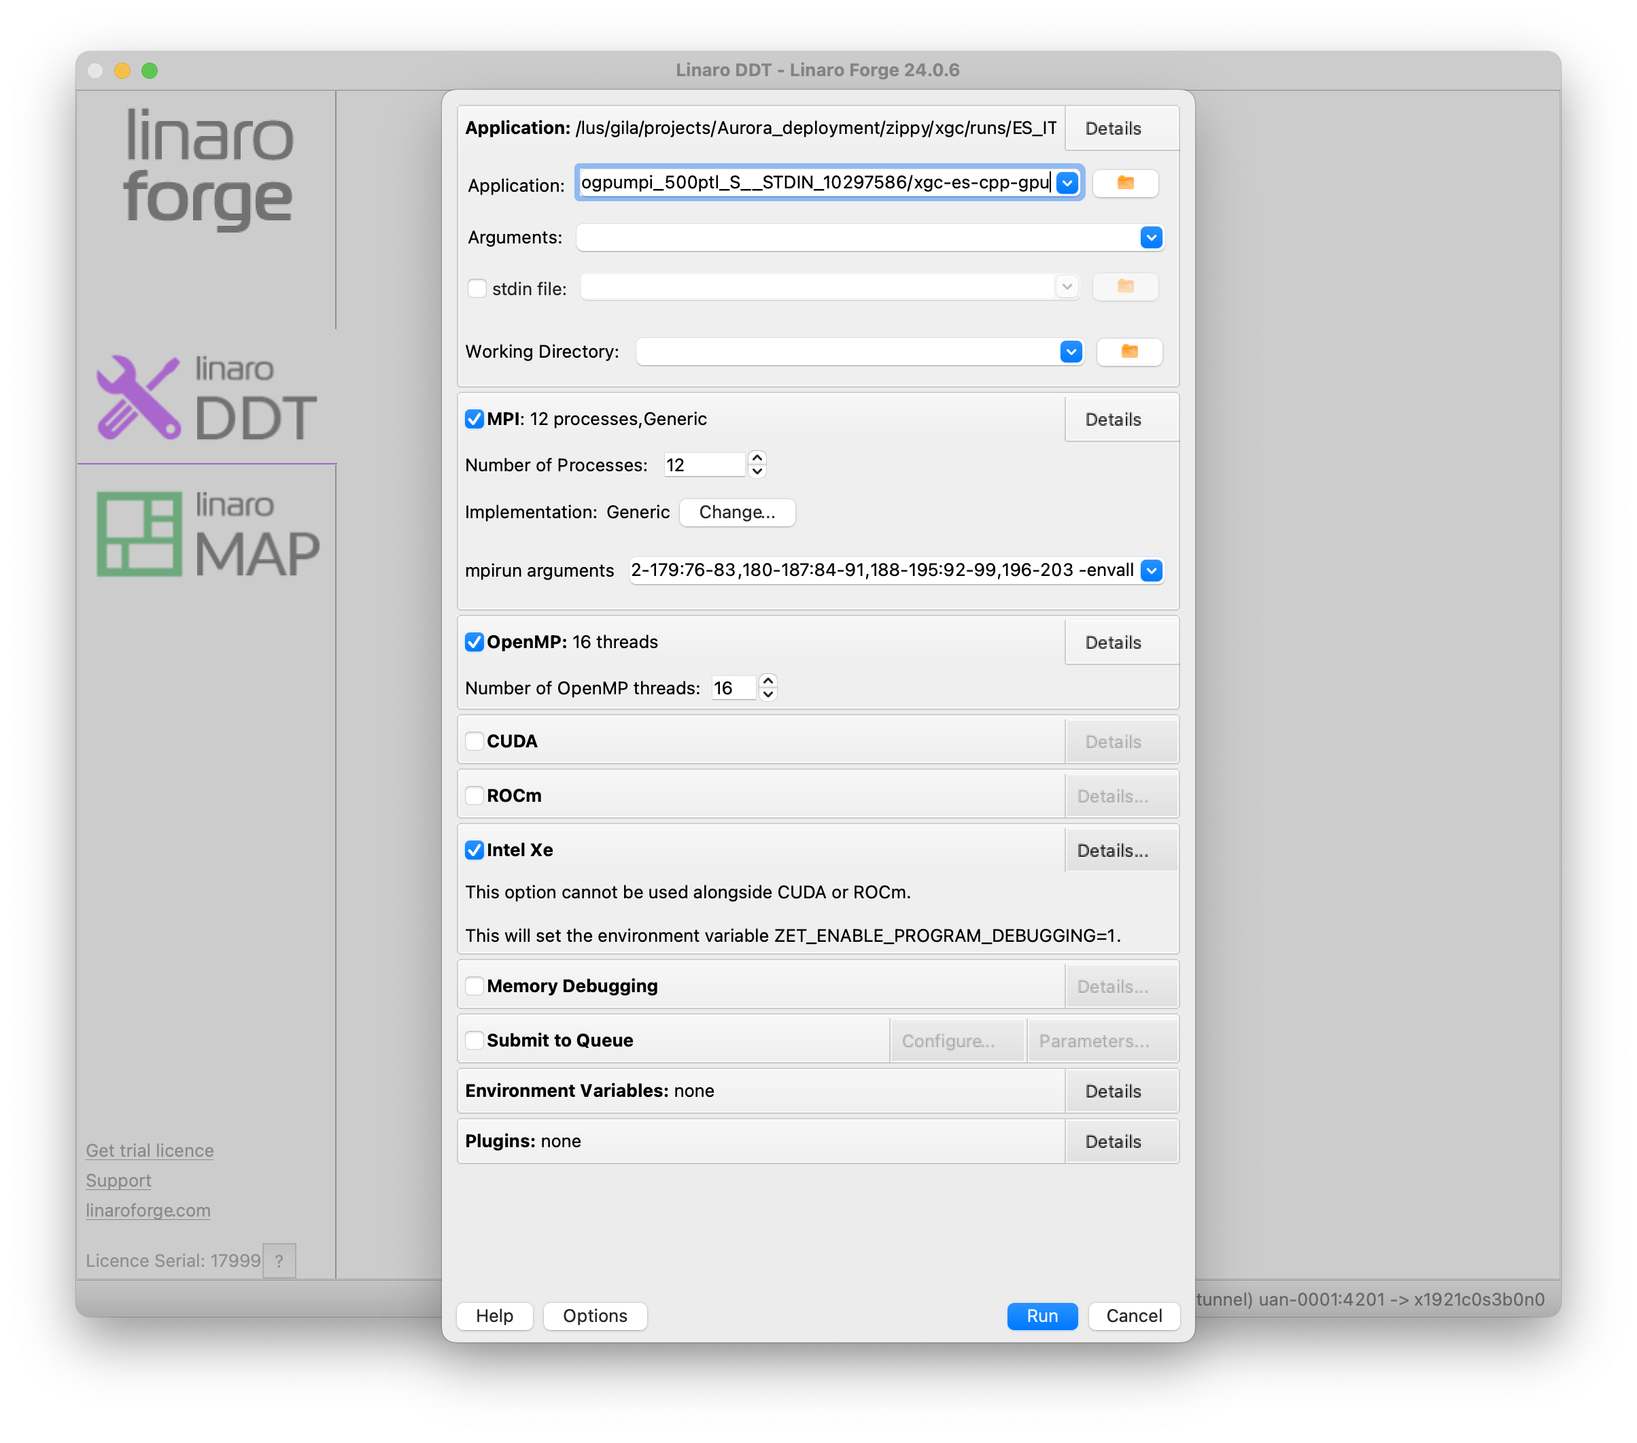This screenshot has width=1637, height=1443.
Task: Click the "Licence Serial: 17999" text
Action: pos(173,1260)
